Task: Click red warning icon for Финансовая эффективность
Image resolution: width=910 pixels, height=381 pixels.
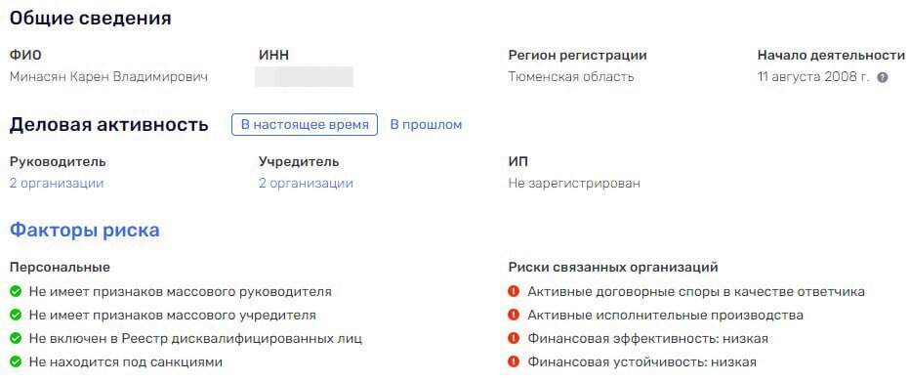Action: tap(513, 339)
